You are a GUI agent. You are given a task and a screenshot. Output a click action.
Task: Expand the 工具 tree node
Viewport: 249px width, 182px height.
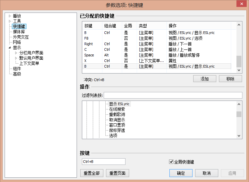[10, 21]
